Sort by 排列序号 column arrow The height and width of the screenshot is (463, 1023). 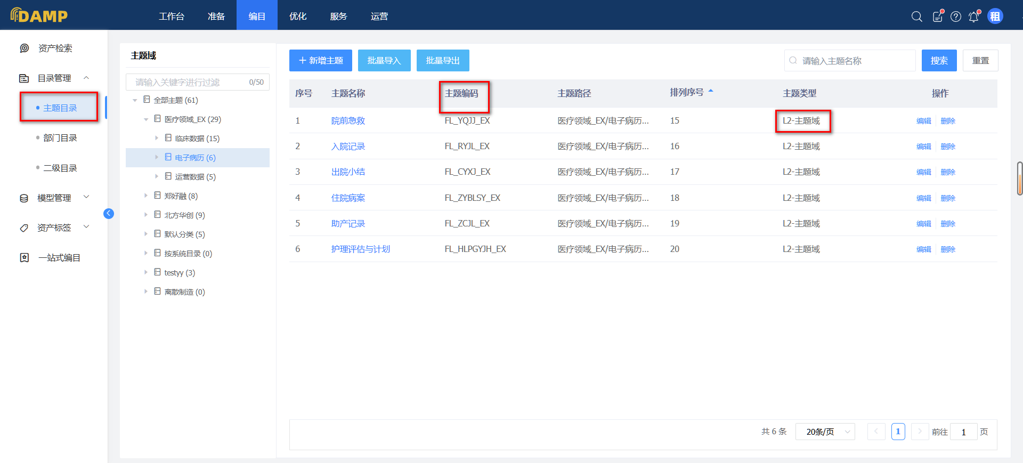pos(710,92)
